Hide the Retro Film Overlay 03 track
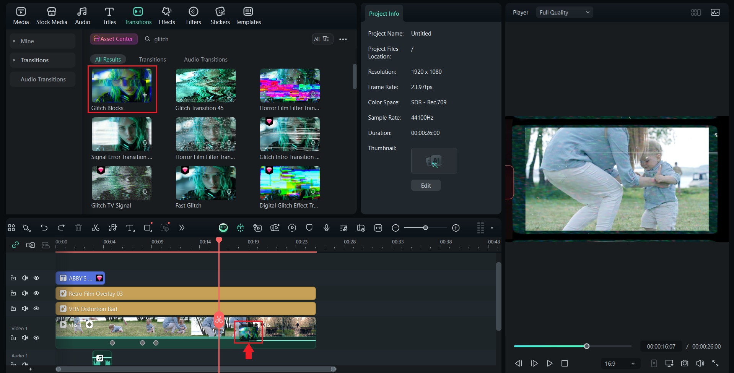The height and width of the screenshot is (373, 734). (36, 293)
